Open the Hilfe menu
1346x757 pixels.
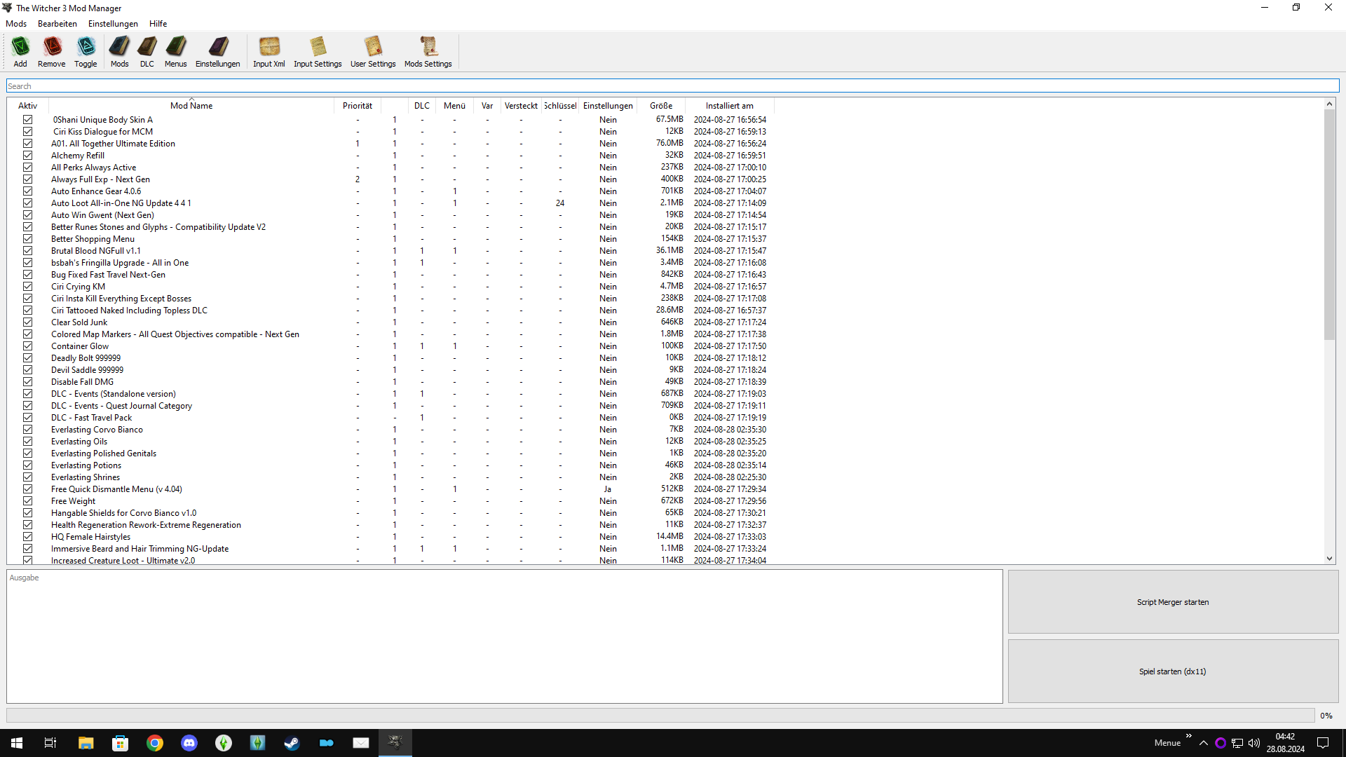tap(158, 24)
